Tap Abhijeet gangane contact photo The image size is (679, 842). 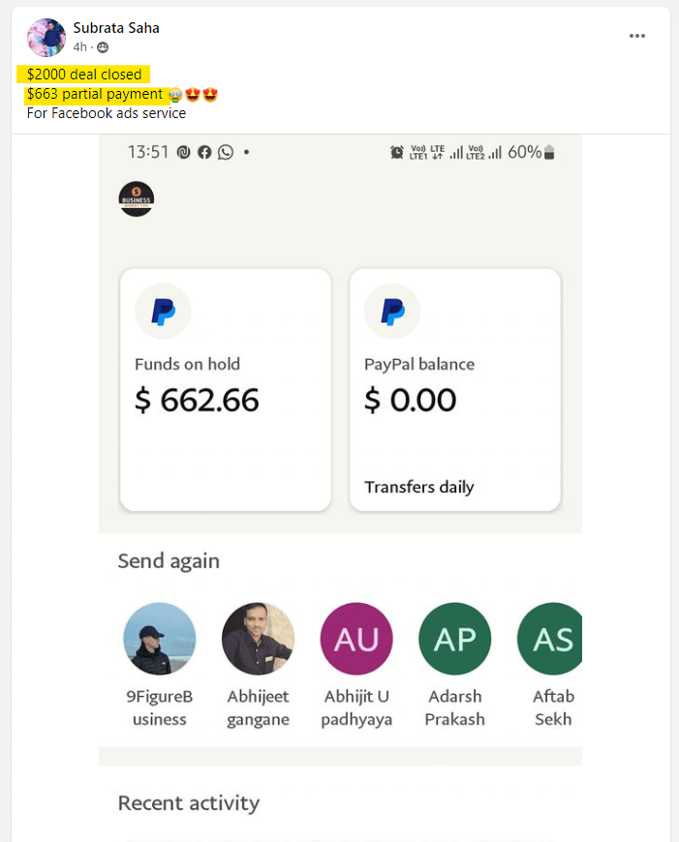(258, 639)
